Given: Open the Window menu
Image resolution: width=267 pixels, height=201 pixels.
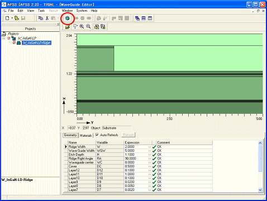Looking at the screenshot, I should tap(67, 11).
